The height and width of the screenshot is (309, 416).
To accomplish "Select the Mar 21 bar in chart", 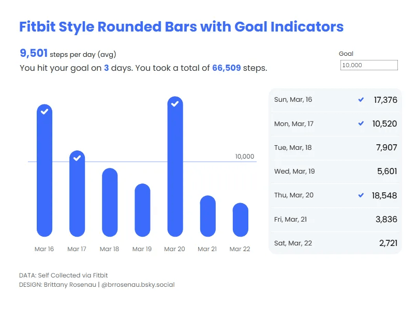I will tap(207, 216).
